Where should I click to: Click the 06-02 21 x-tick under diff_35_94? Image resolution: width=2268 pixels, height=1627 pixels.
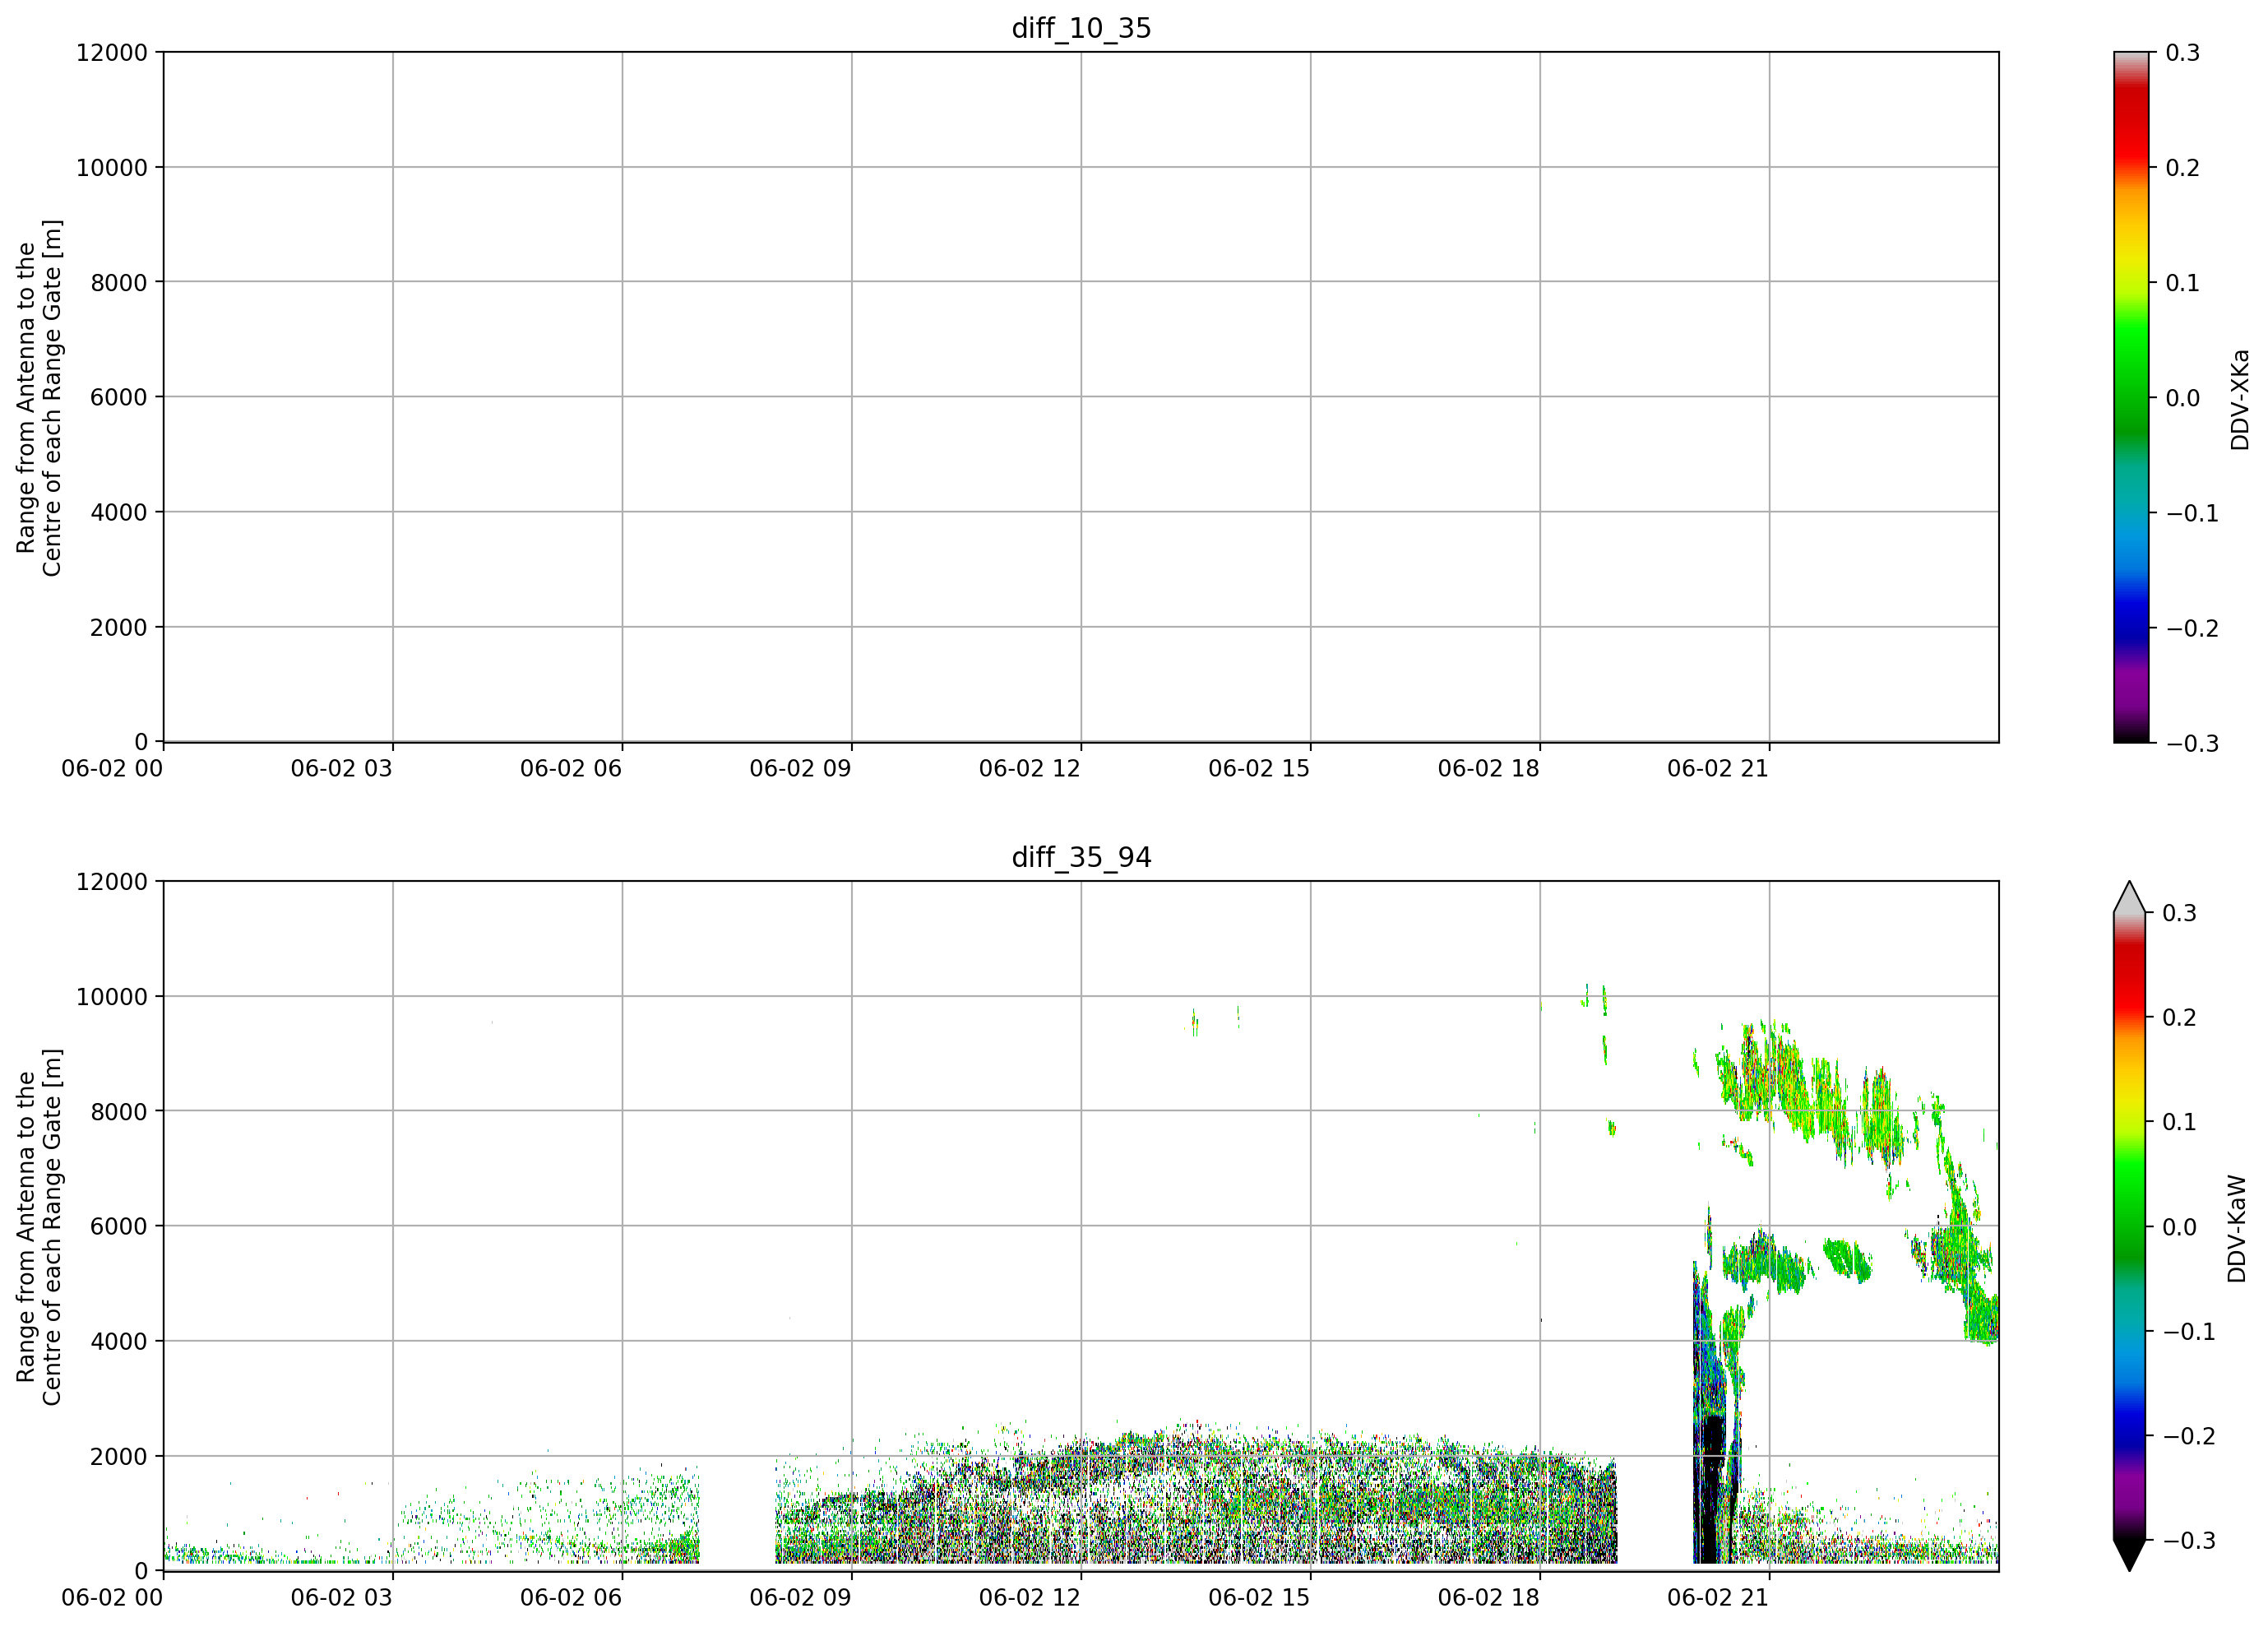coord(1718,1597)
